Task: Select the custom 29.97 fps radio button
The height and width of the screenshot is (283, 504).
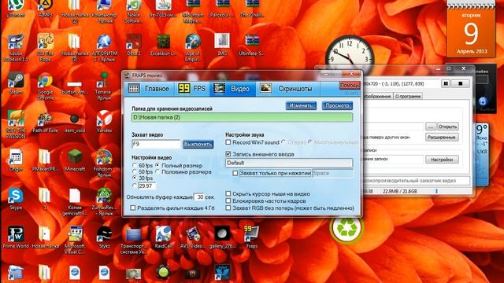Action: [135, 186]
